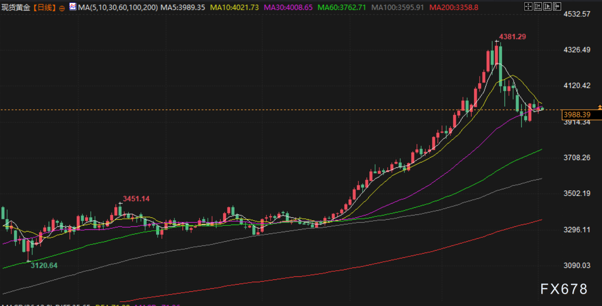This screenshot has height=306, width=602.
Task: Select the gray MA100:3595.91 label
Action: (398, 8)
